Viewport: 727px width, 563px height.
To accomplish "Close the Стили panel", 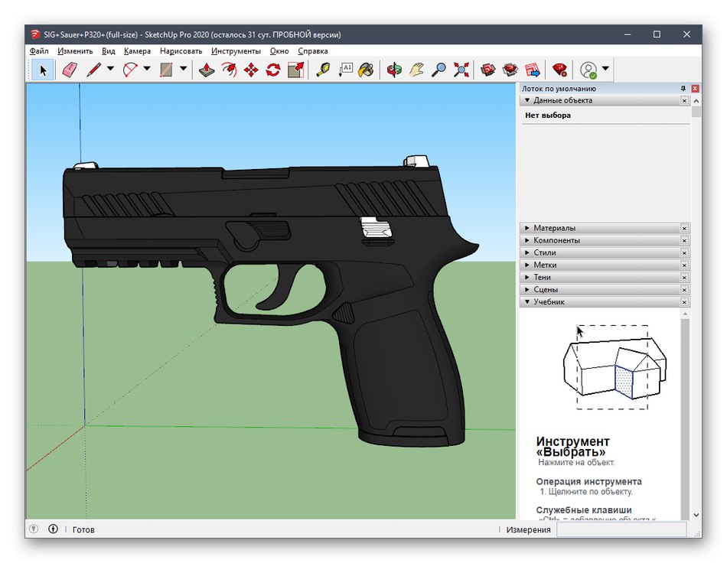I will click(684, 252).
